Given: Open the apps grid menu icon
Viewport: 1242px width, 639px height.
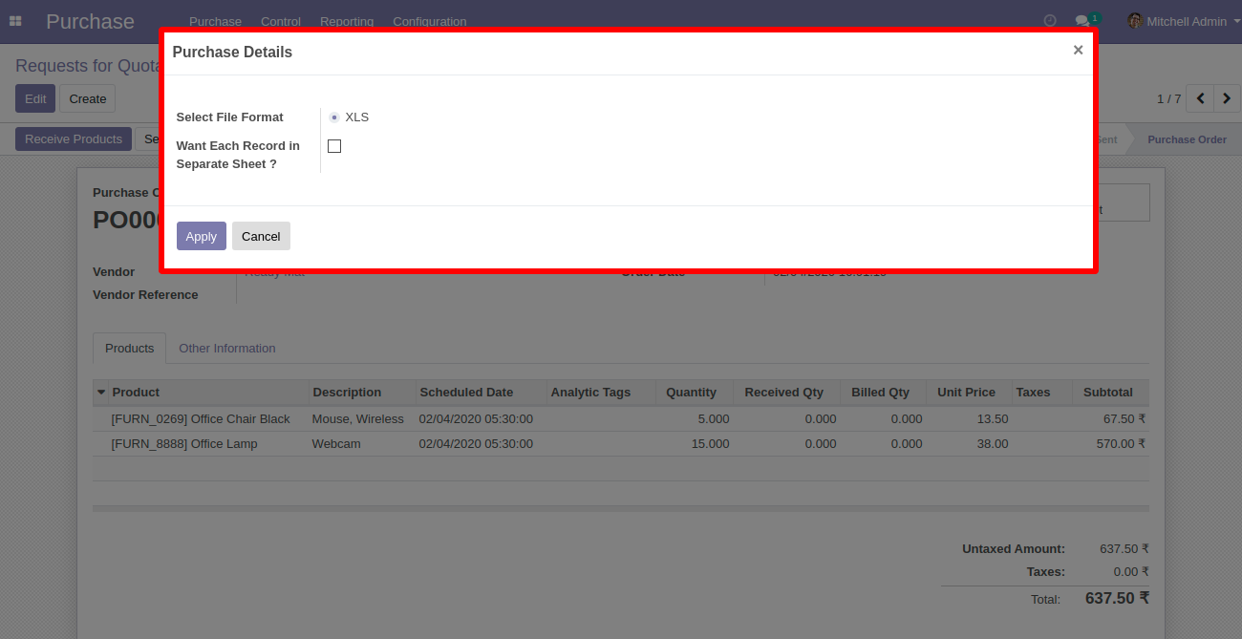Looking at the screenshot, I should point(15,21).
